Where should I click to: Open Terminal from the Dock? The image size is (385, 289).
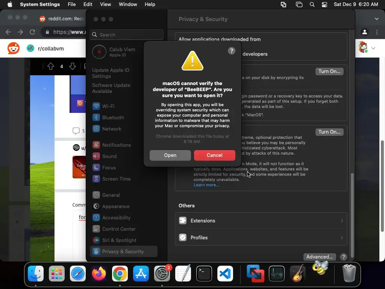click(204, 274)
